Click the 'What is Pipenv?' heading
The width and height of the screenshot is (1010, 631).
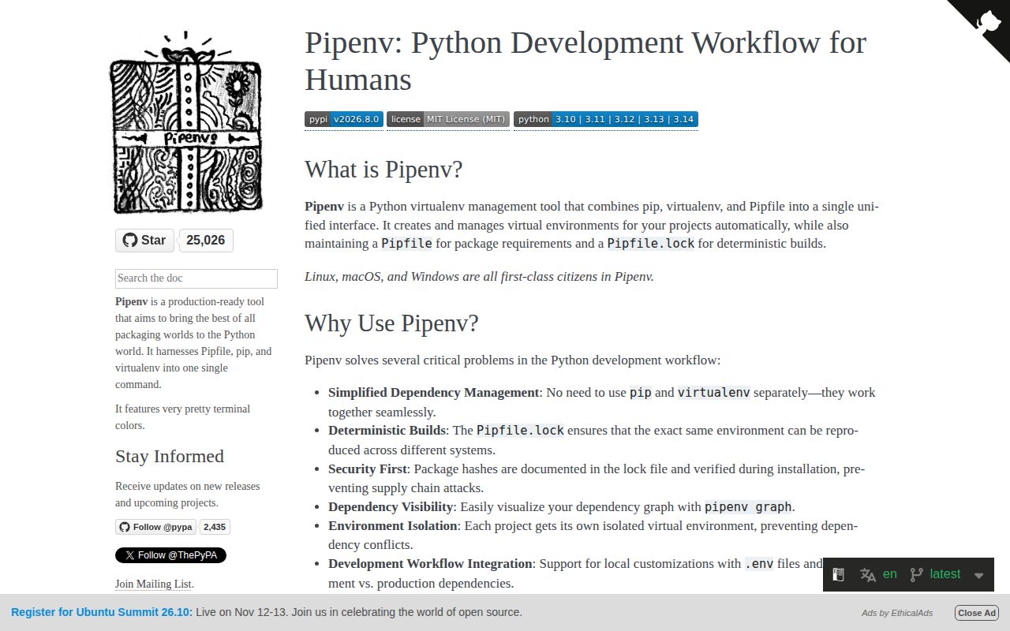coord(383,170)
